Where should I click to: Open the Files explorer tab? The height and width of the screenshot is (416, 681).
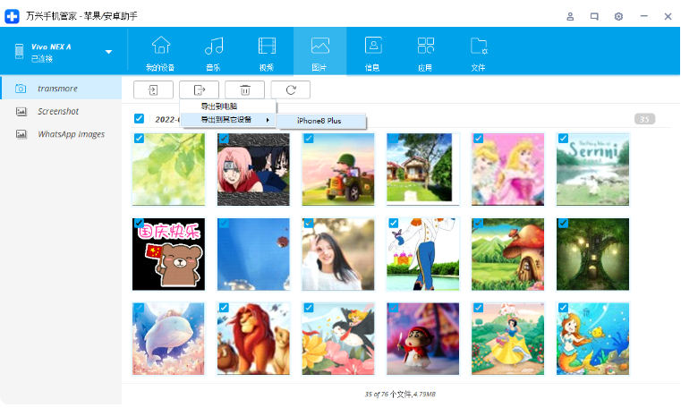pos(479,53)
